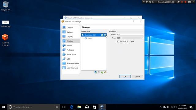Click the recorder pen annotation icon
196x110 pixels.
pyautogui.click(x=179, y=2)
